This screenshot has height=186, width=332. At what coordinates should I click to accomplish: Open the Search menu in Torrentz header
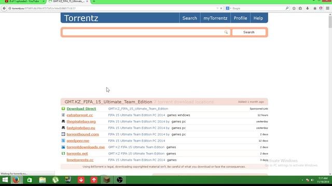point(190,18)
